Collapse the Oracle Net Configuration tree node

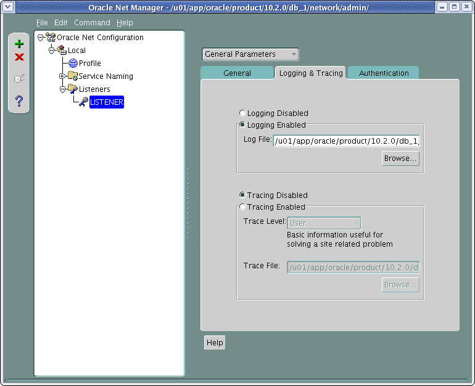point(40,38)
